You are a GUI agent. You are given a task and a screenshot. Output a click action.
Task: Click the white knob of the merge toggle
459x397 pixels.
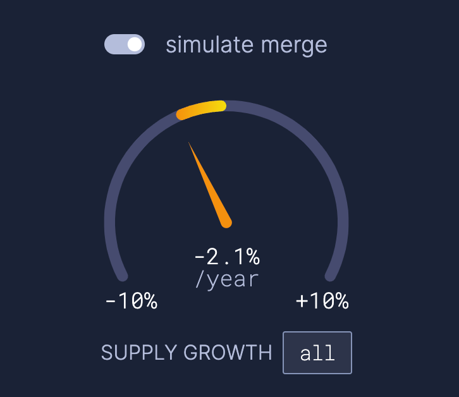point(134,45)
